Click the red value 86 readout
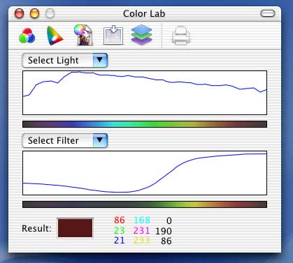The height and width of the screenshot is (263, 293). click(120, 220)
